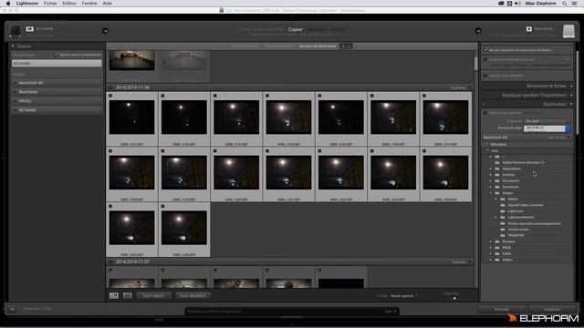Open the Edition menu

[x=69, y=4]
